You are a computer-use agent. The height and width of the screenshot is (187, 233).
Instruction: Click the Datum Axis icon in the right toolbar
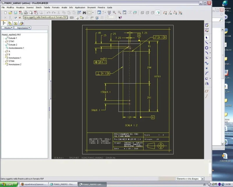pos(206,96)
